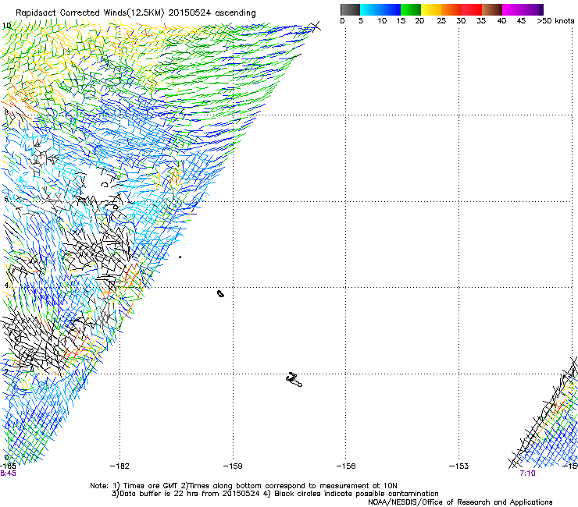Click the cyan-blue 5-15 knots color segment

tap(380, 9)
